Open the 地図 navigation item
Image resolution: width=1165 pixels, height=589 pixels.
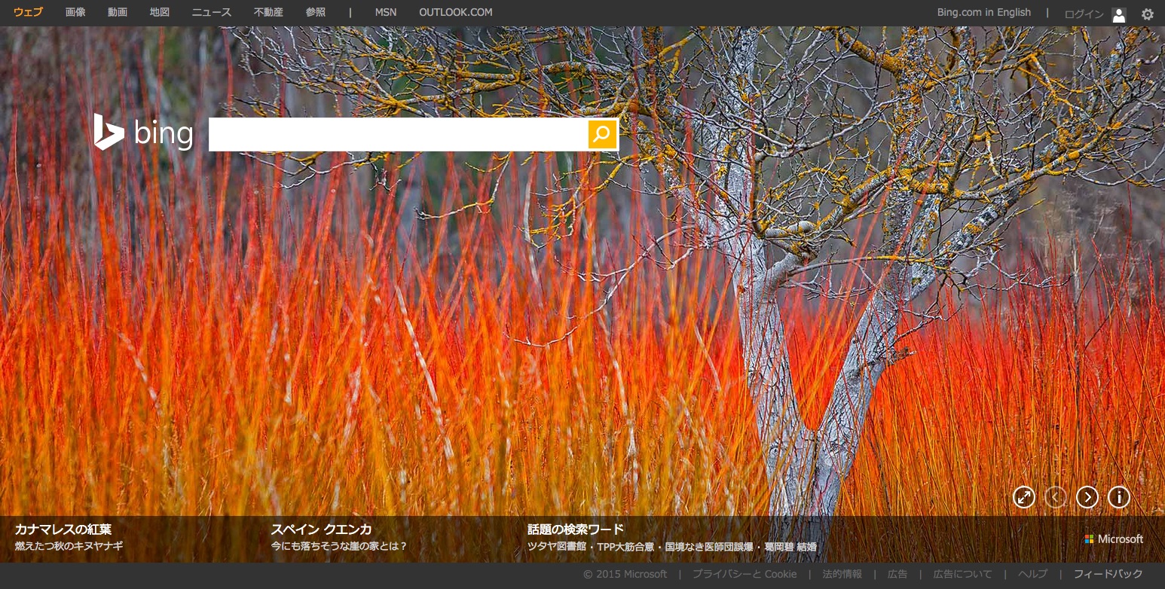click(x=160, y=12)
